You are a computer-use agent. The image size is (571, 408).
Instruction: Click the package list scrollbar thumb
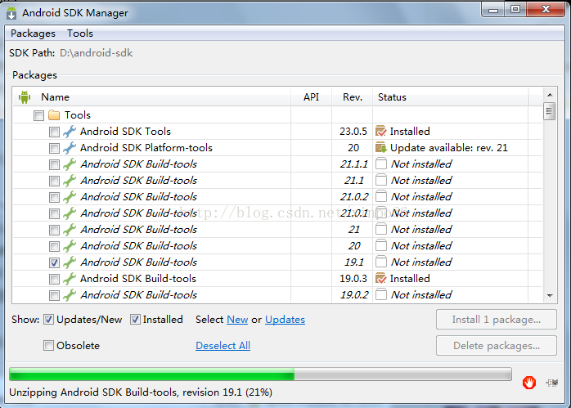(549, 111)
